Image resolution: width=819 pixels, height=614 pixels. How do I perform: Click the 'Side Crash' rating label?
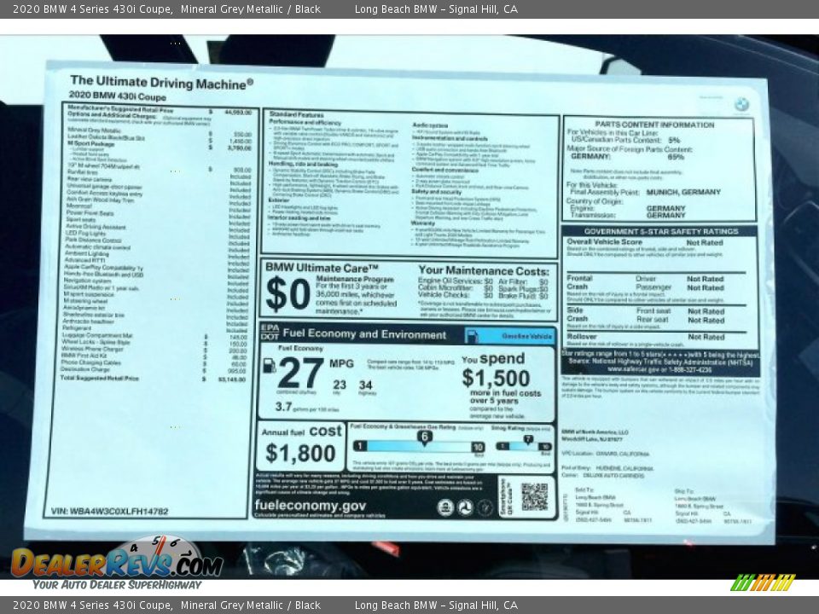point(578,315)
